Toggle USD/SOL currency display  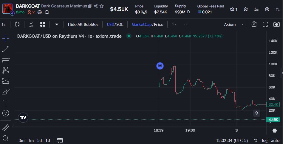tap(115, 24)
